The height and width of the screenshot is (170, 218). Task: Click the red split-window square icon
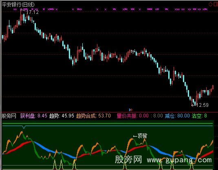(x=216, y=4)
